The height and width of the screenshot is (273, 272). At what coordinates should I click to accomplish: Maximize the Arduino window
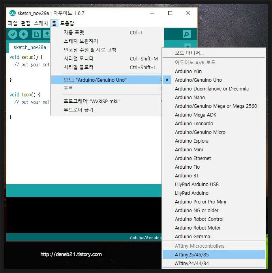tap(170, 13)
